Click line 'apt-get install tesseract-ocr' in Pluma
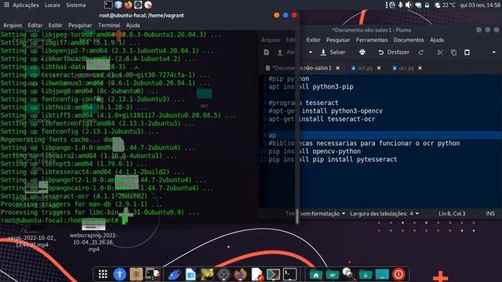The height and width of the screenshot is (282, 502). pos(322,119)
